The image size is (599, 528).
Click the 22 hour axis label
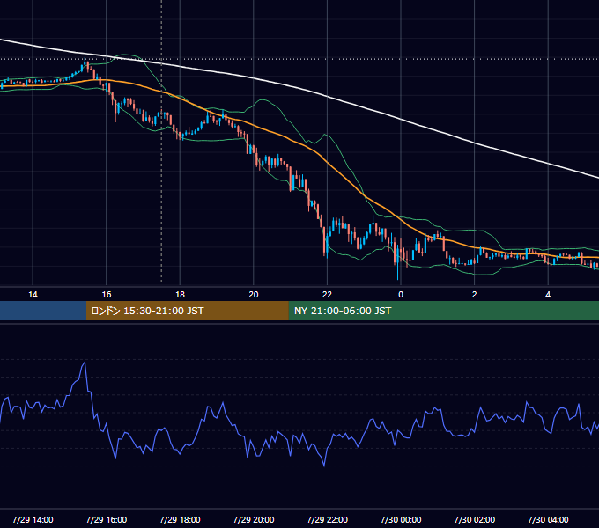click(x=327, y=295)
